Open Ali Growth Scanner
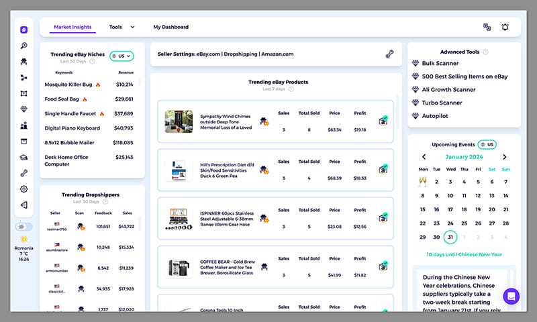The height and width of the screenshot is (322, 537). click(x=448, y=90)
